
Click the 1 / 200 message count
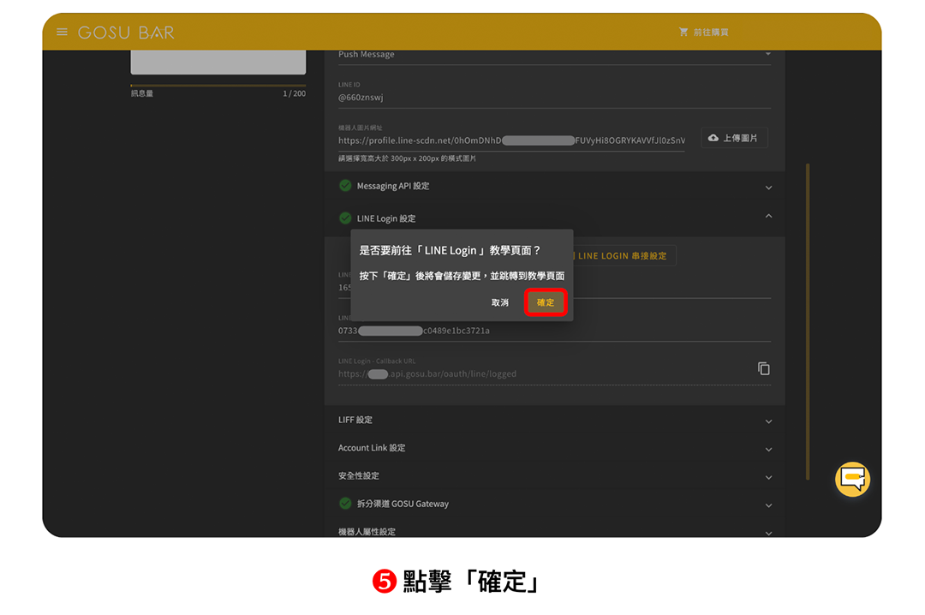pyautogui.click(x=294, y=93)
